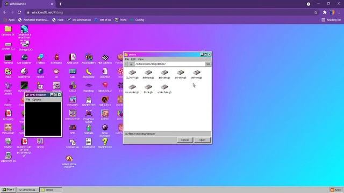Open the Credits.txt file icon

[89, 143]
